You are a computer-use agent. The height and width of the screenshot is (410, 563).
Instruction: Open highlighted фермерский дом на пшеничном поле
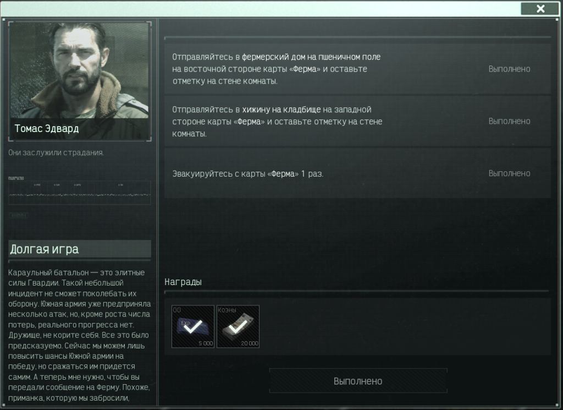pos(311,57)
